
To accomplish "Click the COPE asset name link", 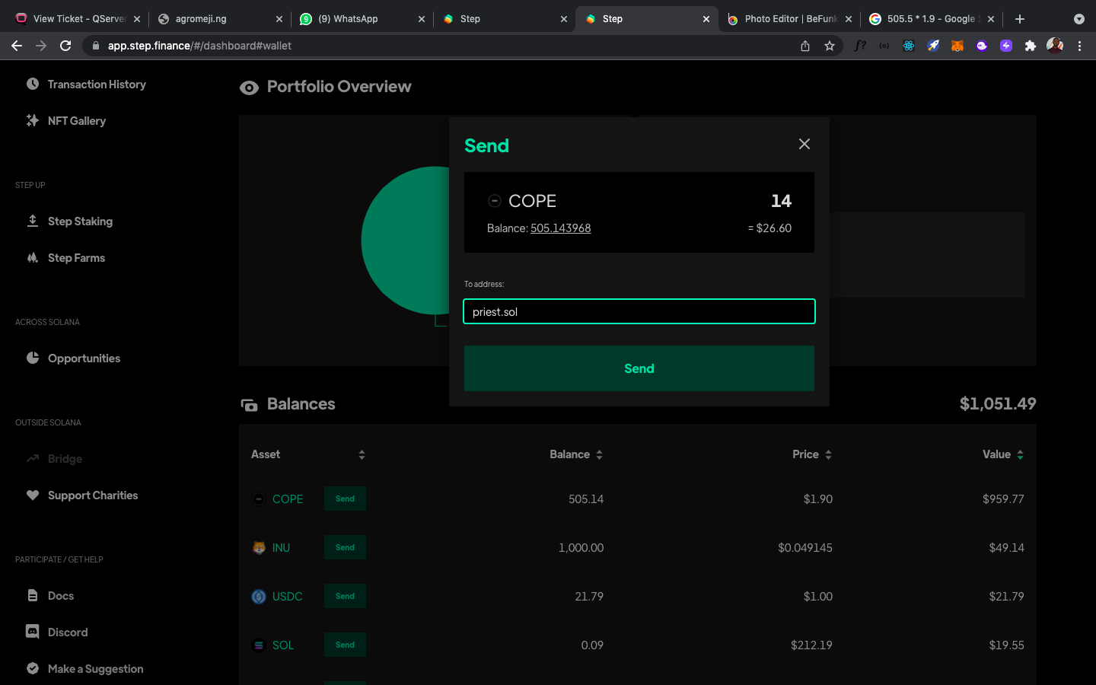I will (x=288, y=499).
